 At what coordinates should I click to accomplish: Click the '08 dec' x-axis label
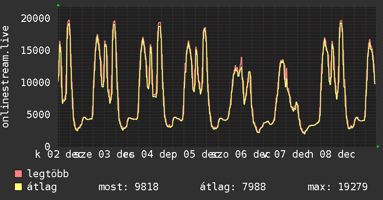tap(337, 154)
